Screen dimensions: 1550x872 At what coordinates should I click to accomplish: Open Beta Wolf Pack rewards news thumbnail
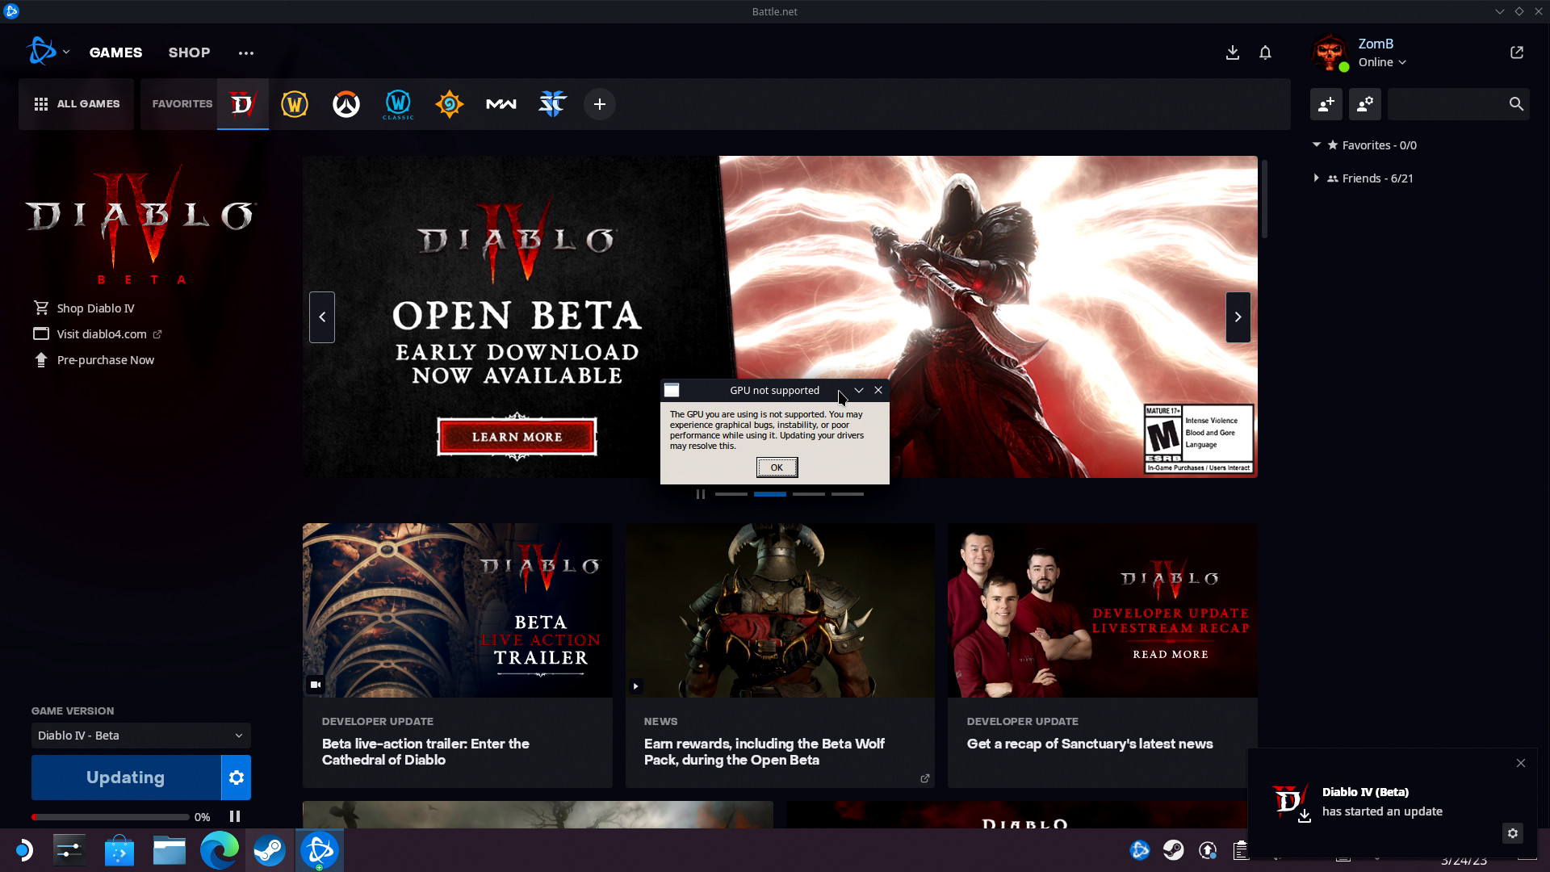(780, 610)
